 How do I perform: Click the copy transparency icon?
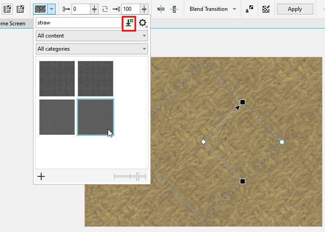[x=249, y=9]
